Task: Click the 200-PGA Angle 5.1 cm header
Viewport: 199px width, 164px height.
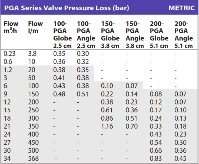Action: [x=183, y=35]
